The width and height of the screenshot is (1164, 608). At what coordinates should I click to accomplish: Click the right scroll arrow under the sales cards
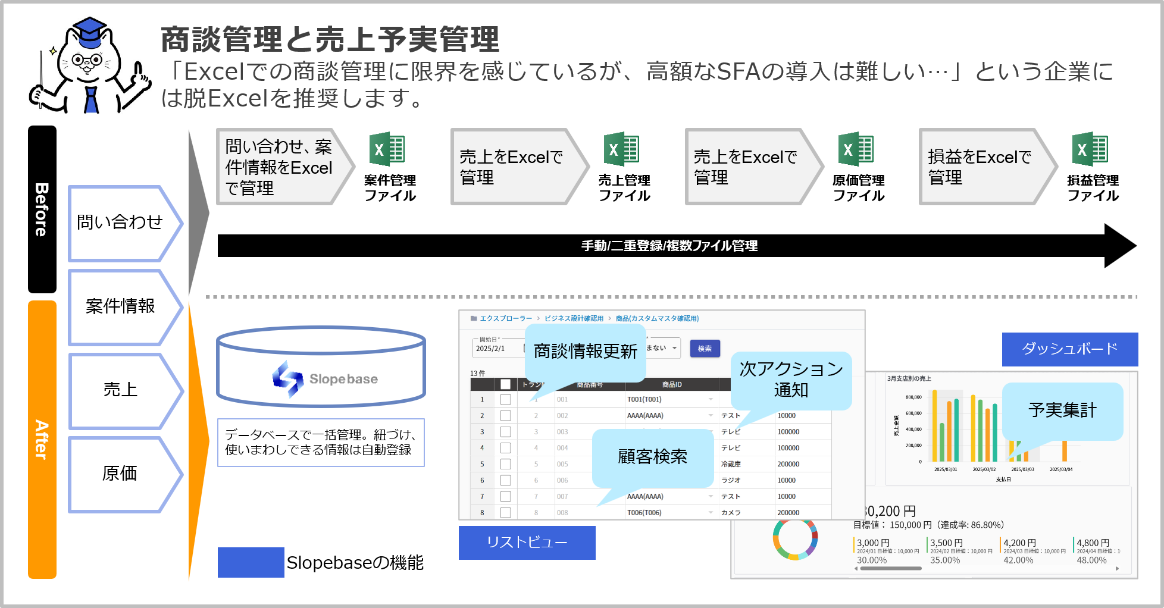point(1117,569)
